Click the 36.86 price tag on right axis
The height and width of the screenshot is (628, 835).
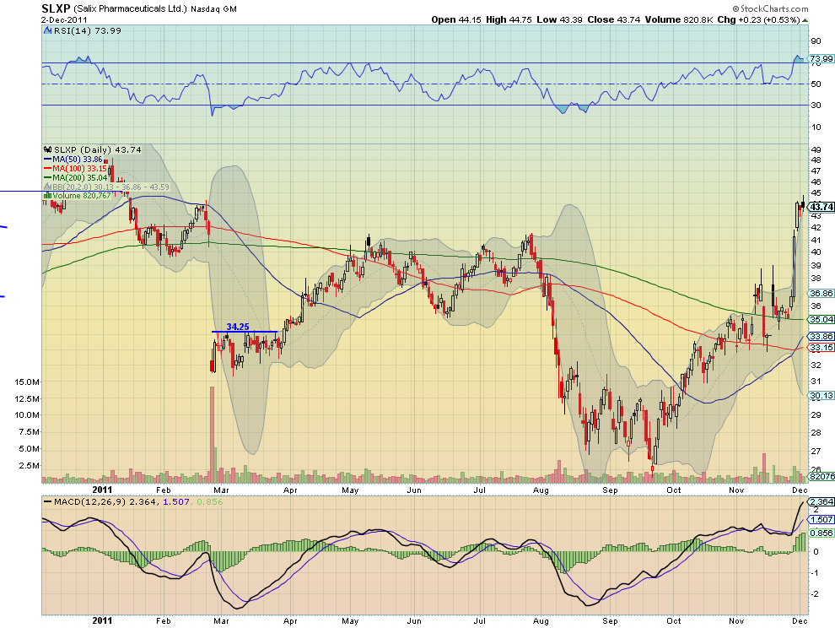pyautogui.click(x=822, y=293)
